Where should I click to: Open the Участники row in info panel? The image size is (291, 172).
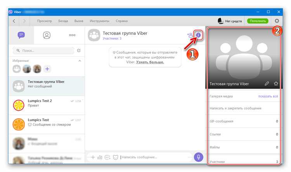244,161
